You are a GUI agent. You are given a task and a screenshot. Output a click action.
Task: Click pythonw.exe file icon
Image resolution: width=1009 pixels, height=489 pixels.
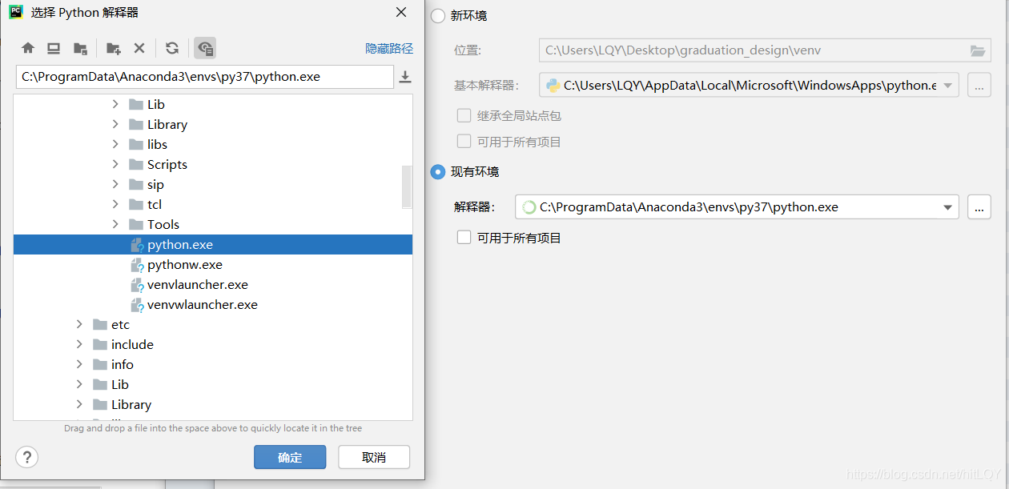(136, 265)
